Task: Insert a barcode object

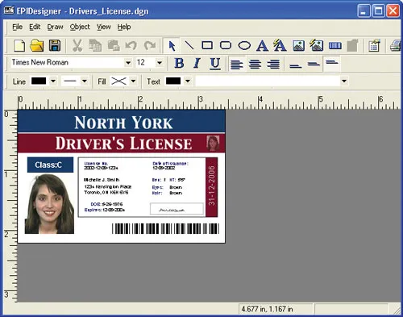Action: click(335, 46)
